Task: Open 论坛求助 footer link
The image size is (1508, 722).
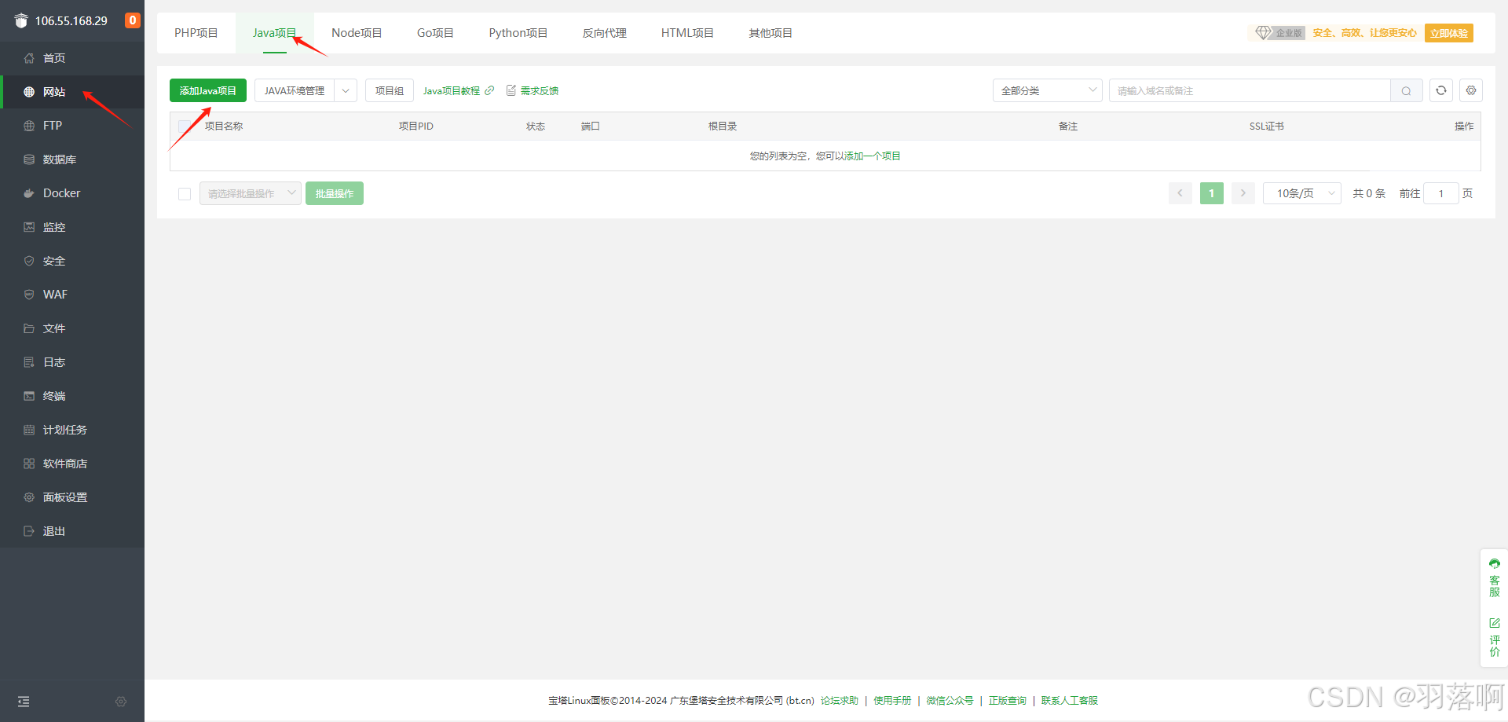Action: tap(840, 700)
